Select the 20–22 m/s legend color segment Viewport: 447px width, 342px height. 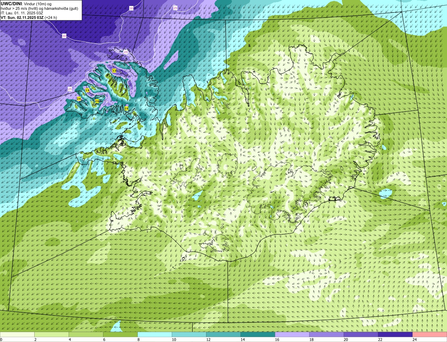361,335
